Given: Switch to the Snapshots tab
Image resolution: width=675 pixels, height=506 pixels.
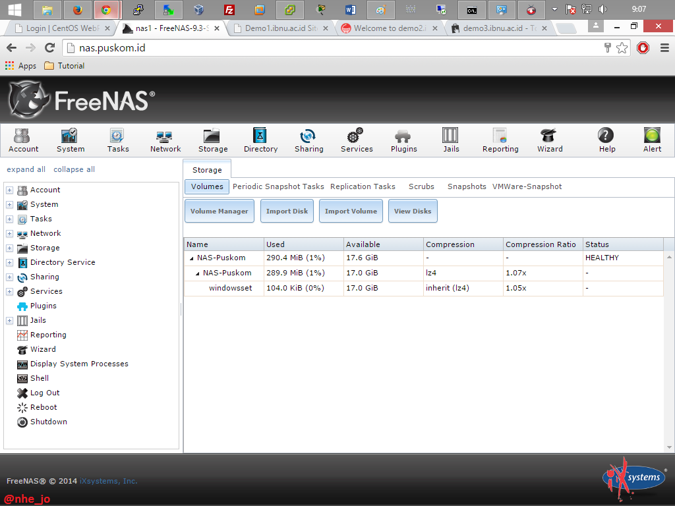Looking at the screenshot, I should (467, 186).
